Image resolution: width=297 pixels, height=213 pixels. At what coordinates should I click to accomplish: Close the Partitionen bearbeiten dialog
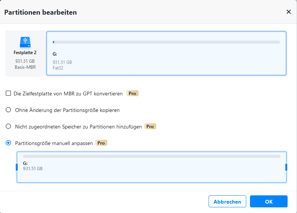(289, 12)
